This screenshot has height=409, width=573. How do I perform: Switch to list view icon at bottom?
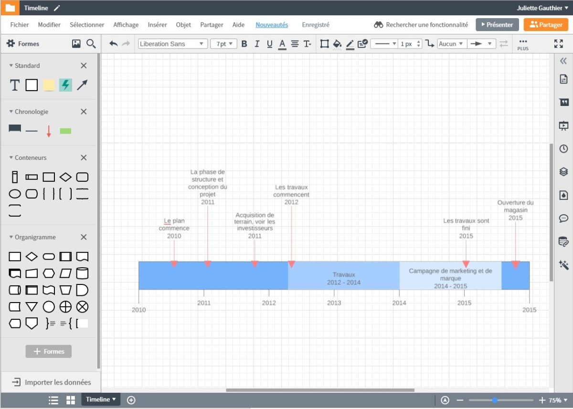[53, 400]
